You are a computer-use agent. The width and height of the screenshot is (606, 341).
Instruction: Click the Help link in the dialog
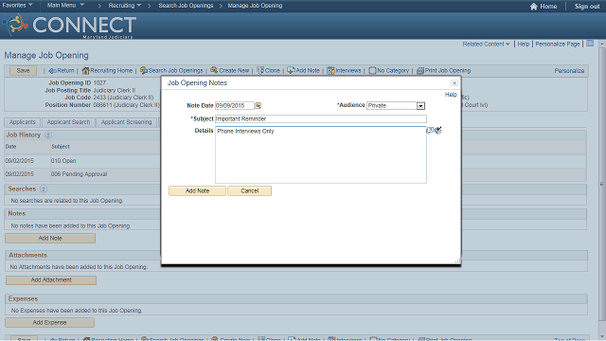(451, 95)
